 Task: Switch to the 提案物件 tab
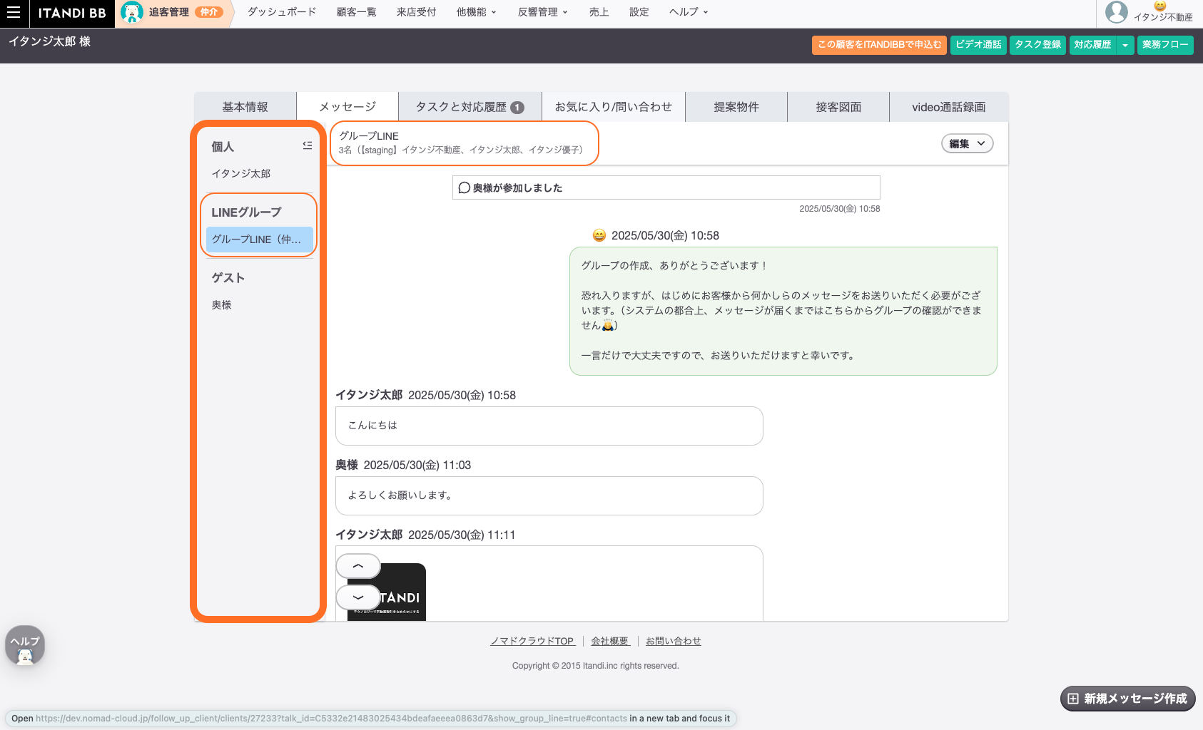736,107
